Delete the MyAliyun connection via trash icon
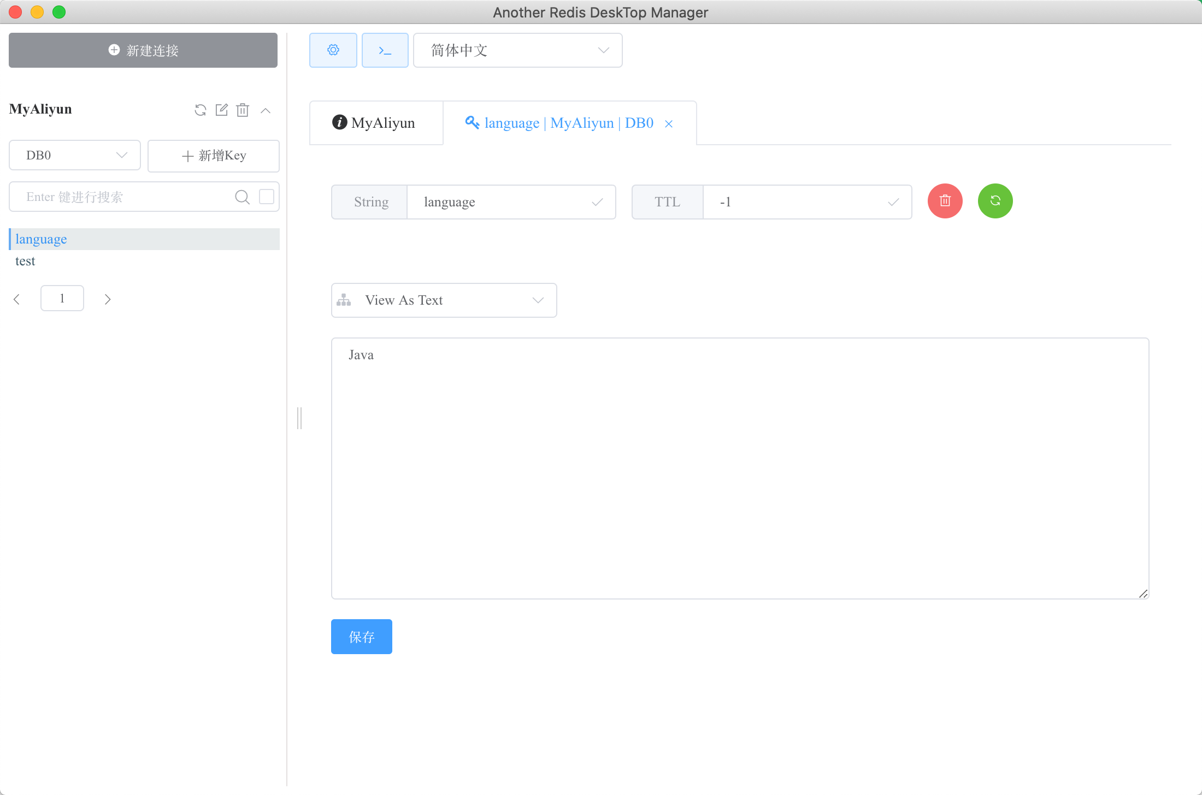 243,110
